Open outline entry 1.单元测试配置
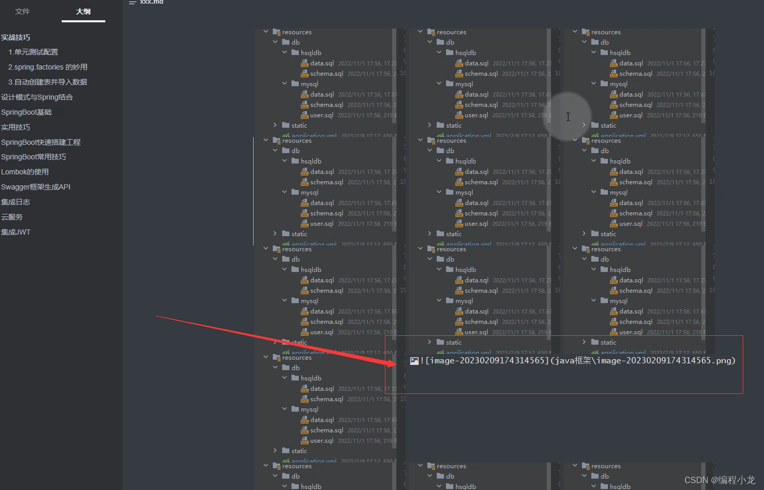This screenshot has height=490, width=764. [x=33, y=52]
